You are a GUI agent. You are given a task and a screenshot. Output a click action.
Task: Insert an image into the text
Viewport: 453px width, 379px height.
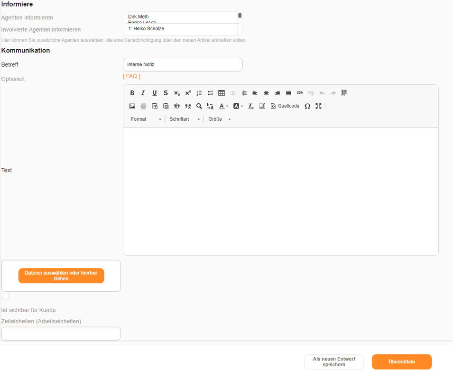pyautogui.click(x=132, y=106)
